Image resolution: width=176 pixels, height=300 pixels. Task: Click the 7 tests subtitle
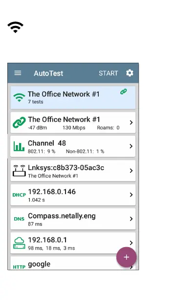click(x=36, y=102)
